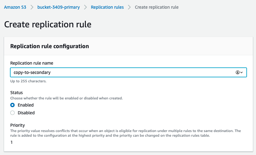Click the Create replication rule breadcrumb text
The image size is (256, 155).
click(x=157, y=7)
